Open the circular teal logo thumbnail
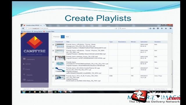This screenshot has width=186, height=105. pyautogui.click(x=60, y=64)
